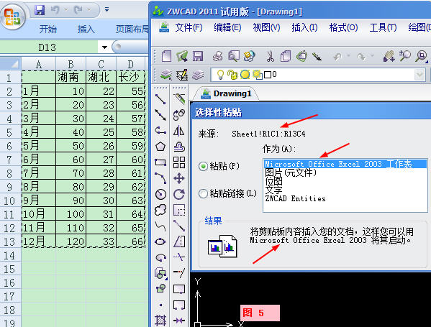Viewport: 431px width, 327px height.
Task: Click Save icon in ZWCAD toolbar
Action: (x=198, y=56)
